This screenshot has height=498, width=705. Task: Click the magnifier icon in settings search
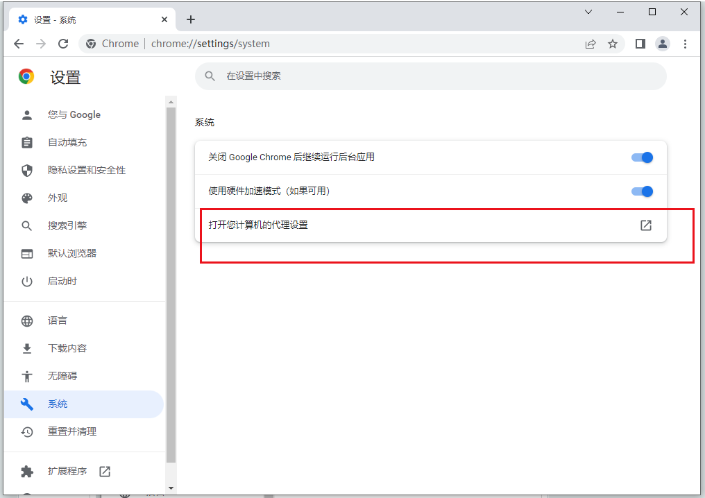pyautogui.click(x=210, y=76)
